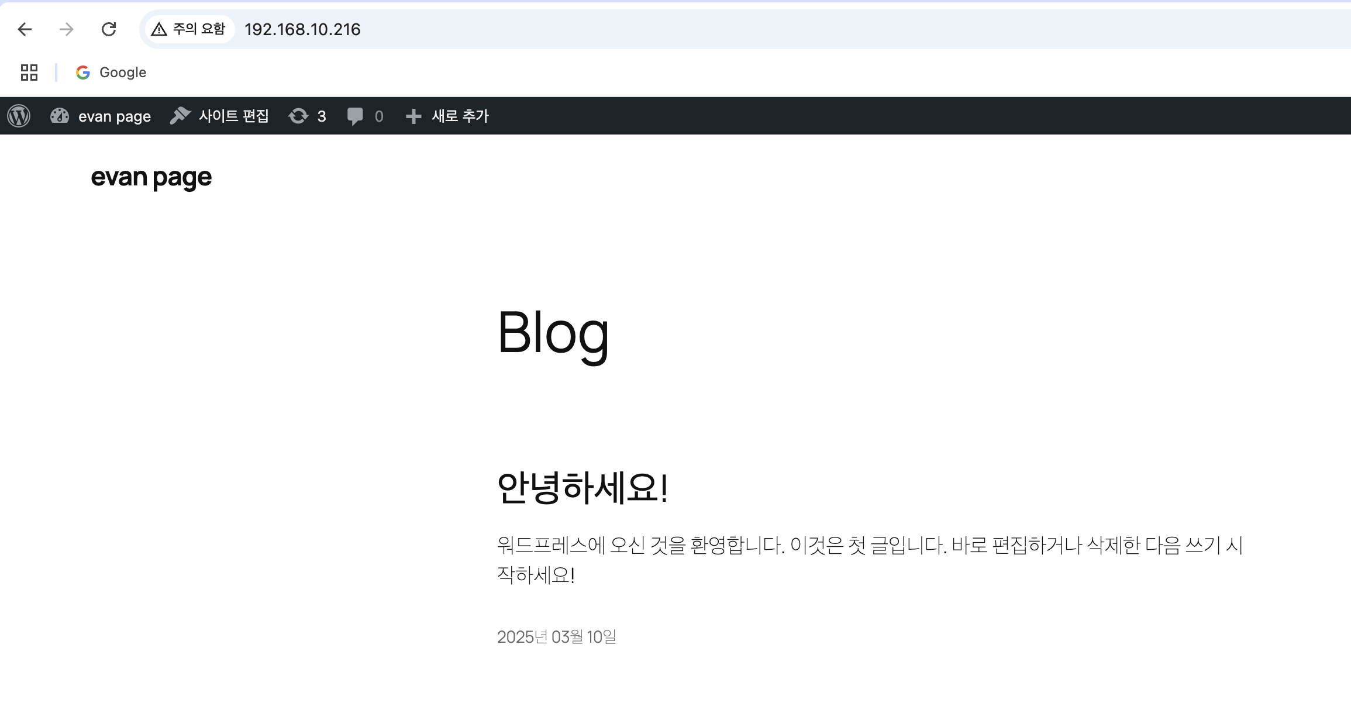Click the WordPress logo in admin bar
Image resolution: width=1351 pixels, height=703 pixels.
[19, 116]
